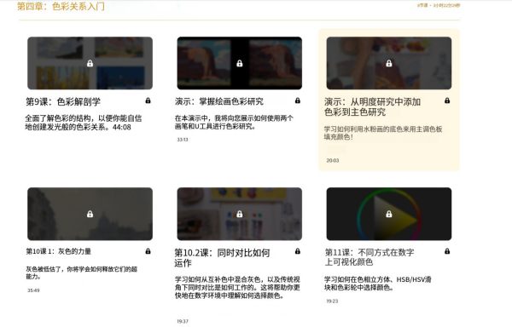Image resolution: width=512 pixels, height=327 pixels.
Task: Click lock icon on 从明度研究中添加色彩 thumbnail
Action: pyautogui.click(x=388, y=64)
